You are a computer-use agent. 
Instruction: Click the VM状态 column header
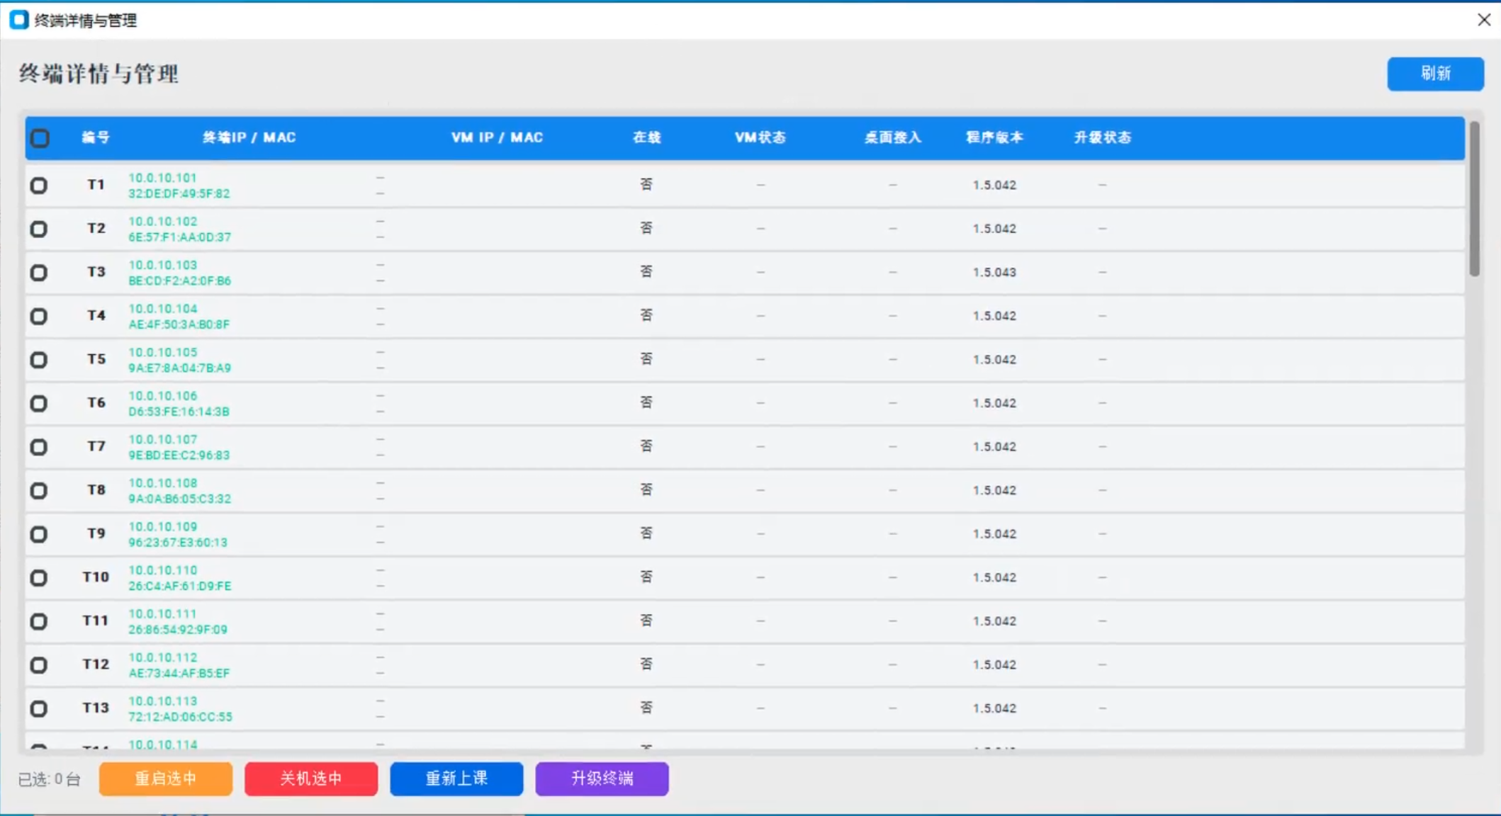point(760,137)
